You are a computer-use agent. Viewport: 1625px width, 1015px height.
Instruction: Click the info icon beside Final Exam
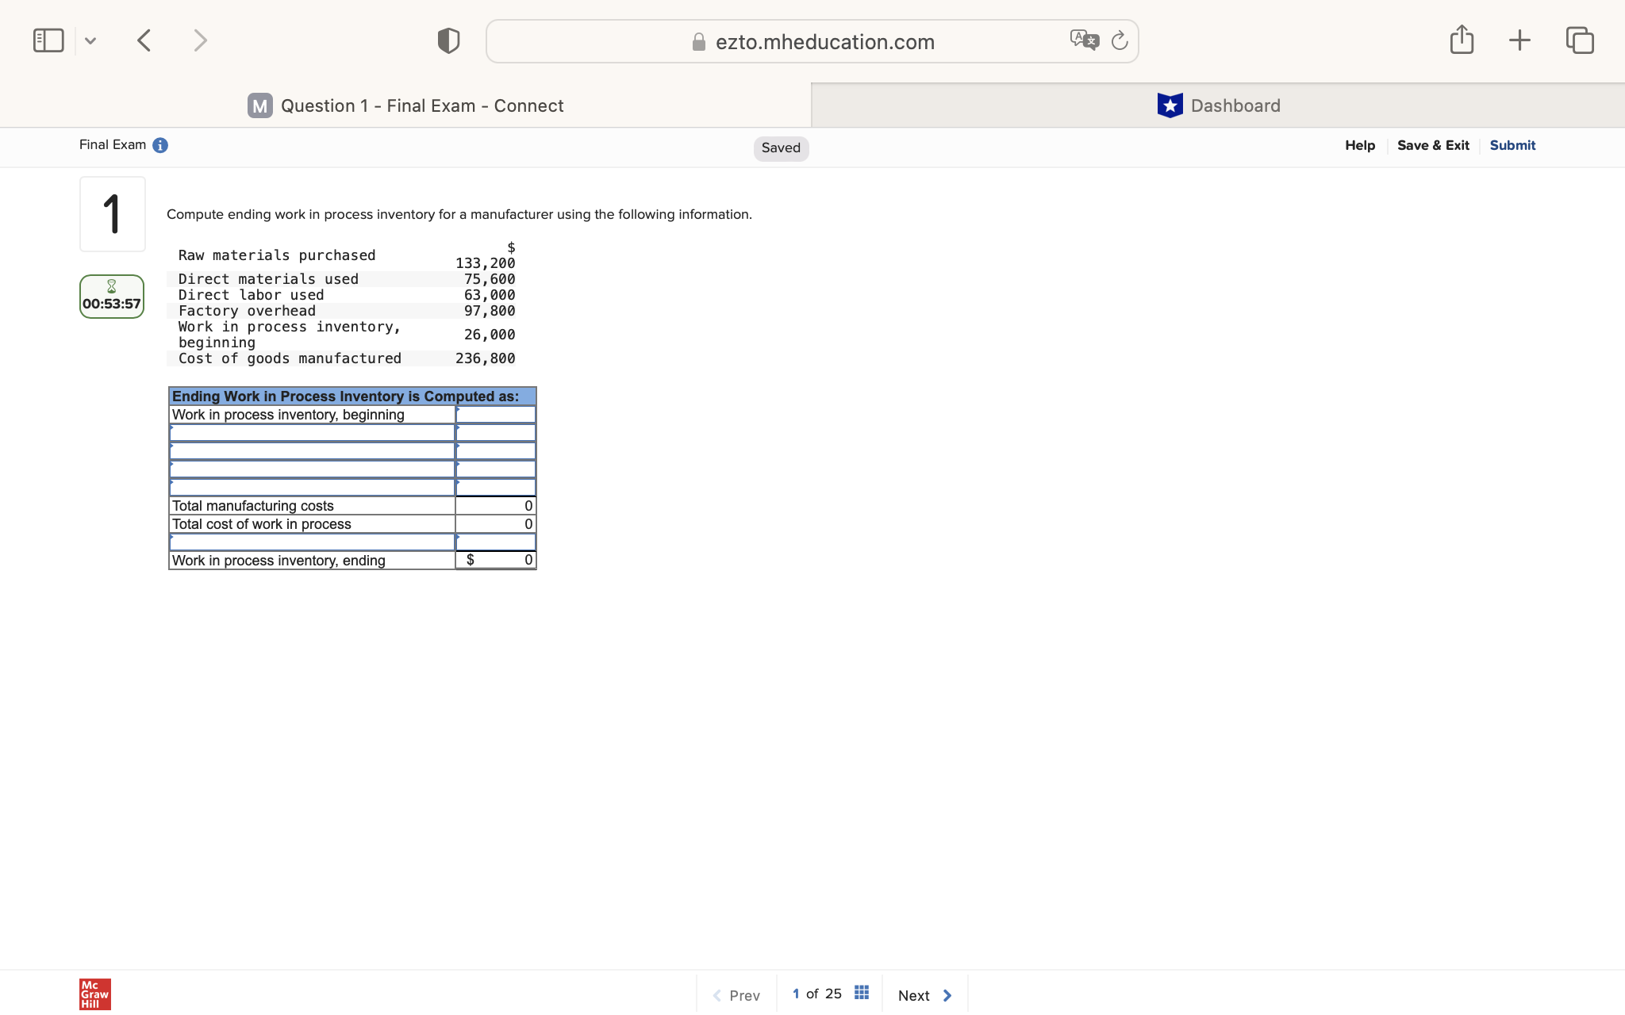click(160, 144)
